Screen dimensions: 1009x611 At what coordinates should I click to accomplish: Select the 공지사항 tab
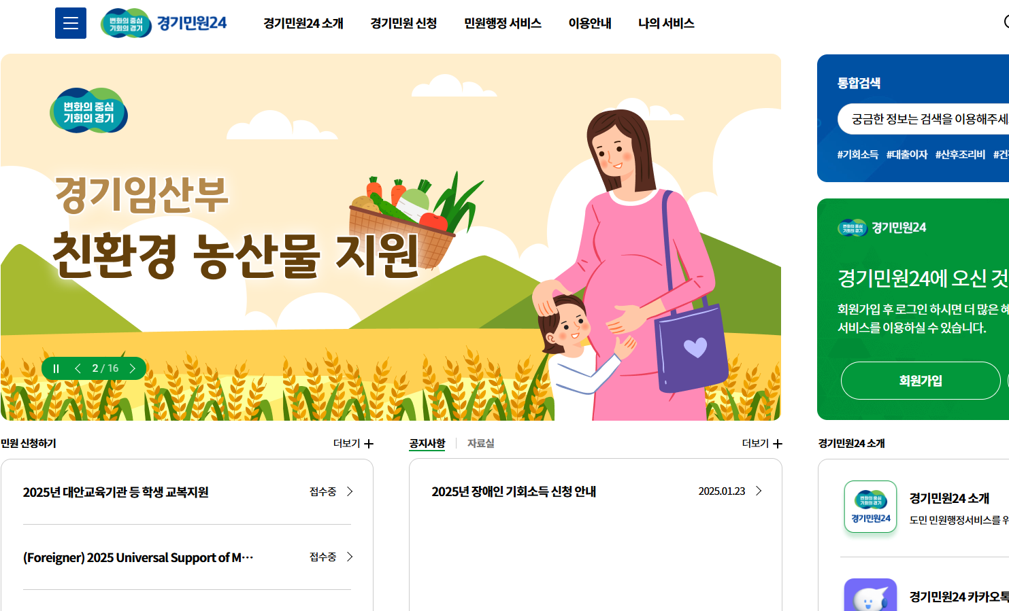pyautogui.click(x=427, y=443)
